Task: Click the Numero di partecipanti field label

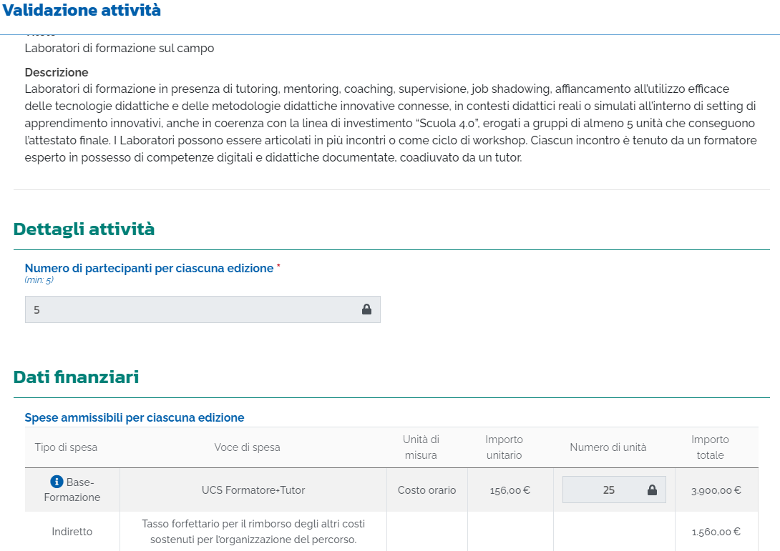Action: click(150, 268)
